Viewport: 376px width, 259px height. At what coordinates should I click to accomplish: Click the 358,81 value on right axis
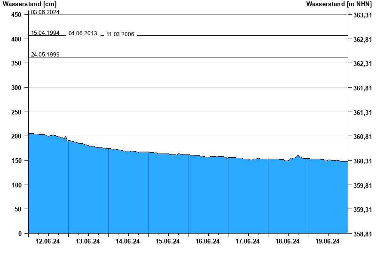point(362,234)
